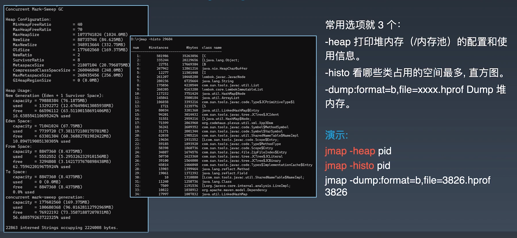Viewport: 517px width, 238px height.
Task: Click the 'org.apache.maven.model.Dependency' row
Action: [201, 190]
